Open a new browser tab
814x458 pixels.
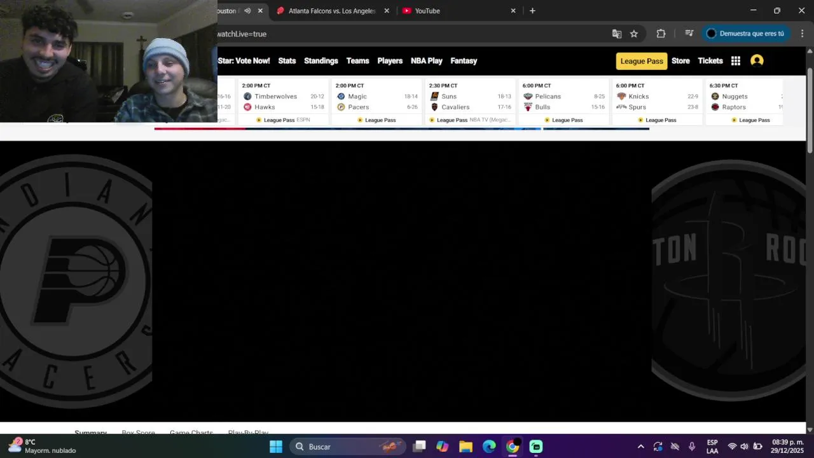[x=532, y=11]
